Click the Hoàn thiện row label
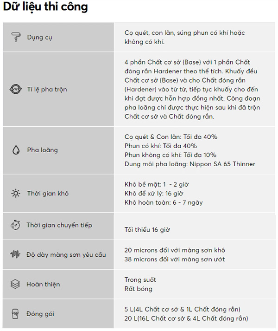This screenshot has width=278, height=331. tap(43, 284)
